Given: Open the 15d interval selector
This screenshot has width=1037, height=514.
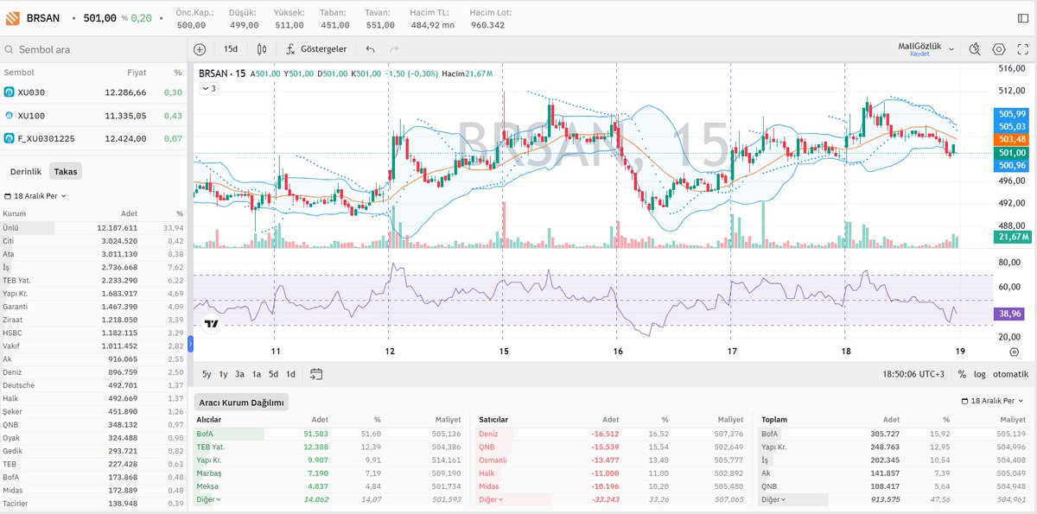Looking at the screenshot, I should [230, 49].
